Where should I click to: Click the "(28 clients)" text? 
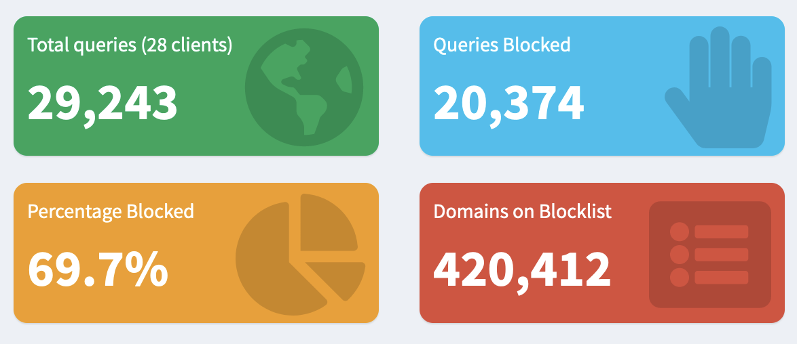187,45
